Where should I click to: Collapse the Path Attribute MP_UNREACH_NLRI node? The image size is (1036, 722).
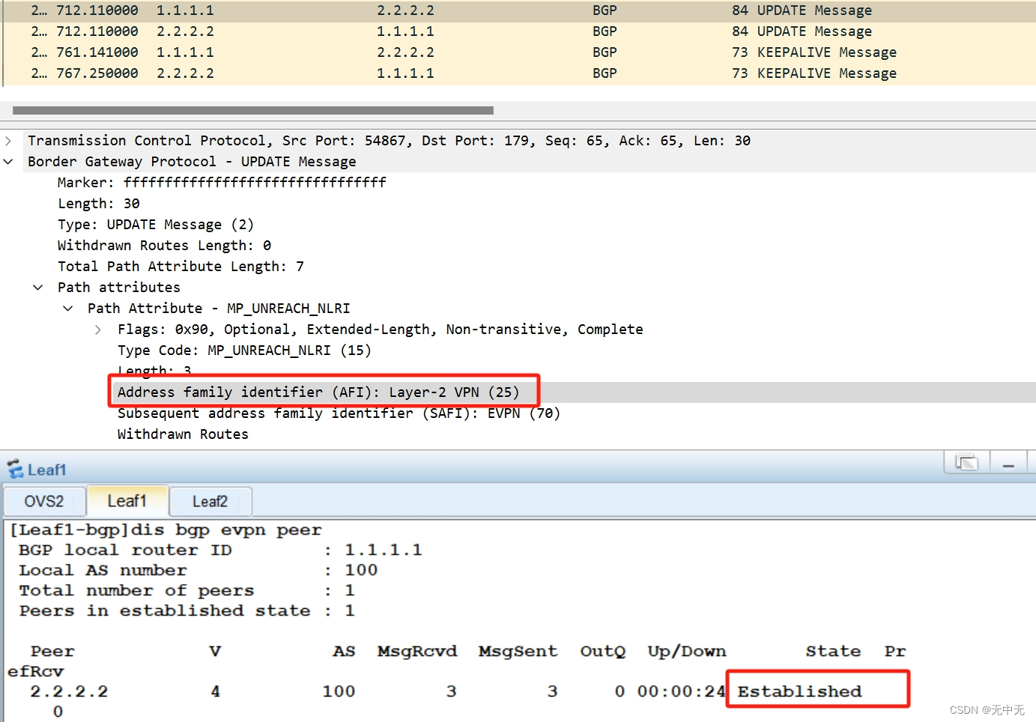click(x=68, y=309)
